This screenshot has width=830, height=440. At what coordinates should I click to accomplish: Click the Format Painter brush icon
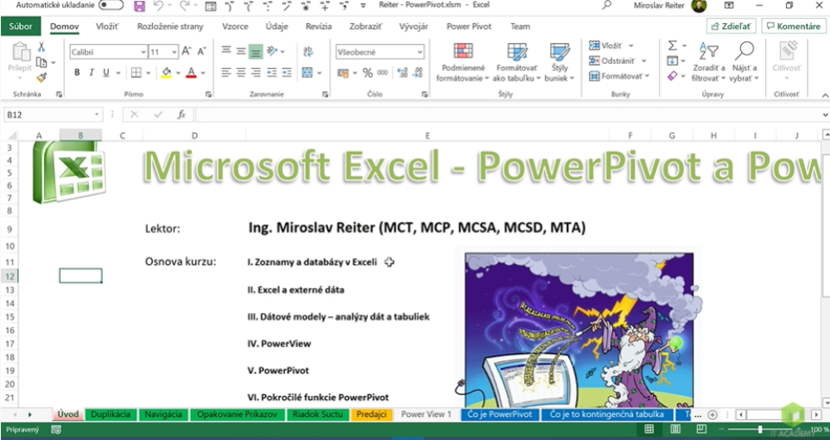42,77
